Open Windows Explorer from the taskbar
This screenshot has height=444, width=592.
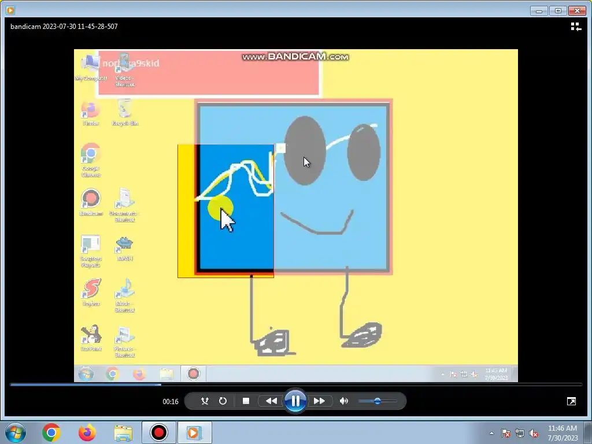point(123,432)
